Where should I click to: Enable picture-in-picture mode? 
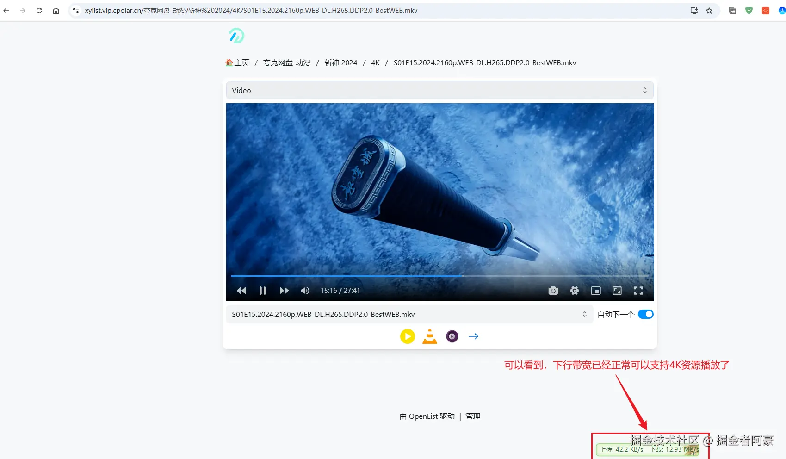[x=596, y=291]
